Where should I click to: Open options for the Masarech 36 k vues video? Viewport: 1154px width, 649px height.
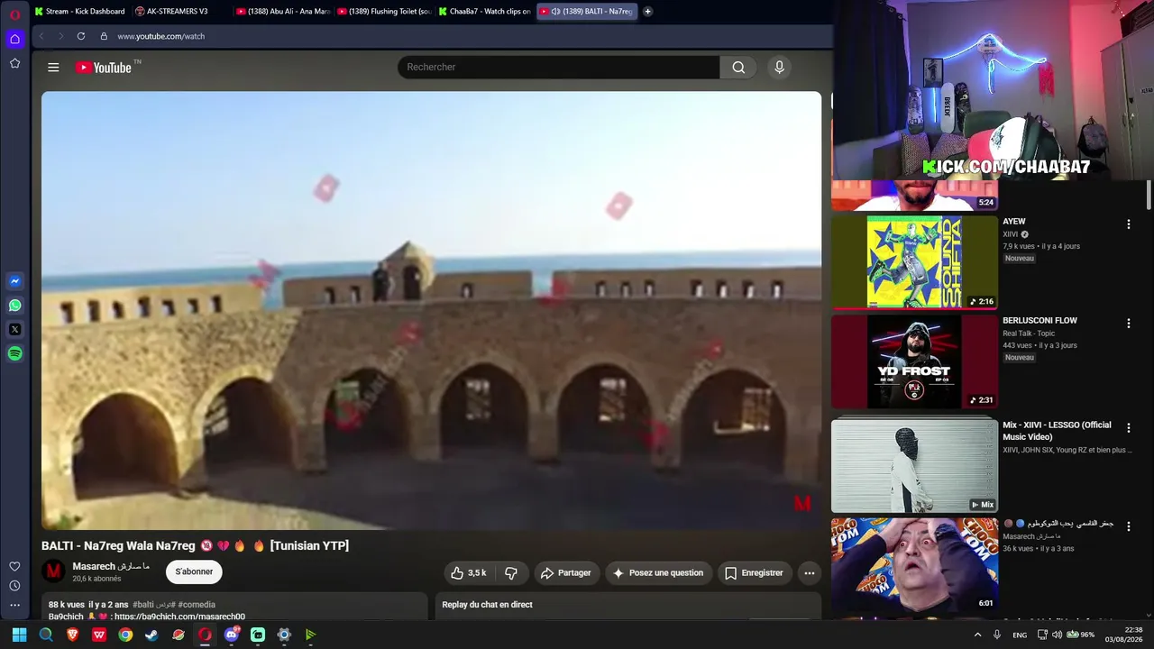click(1128, 526)
